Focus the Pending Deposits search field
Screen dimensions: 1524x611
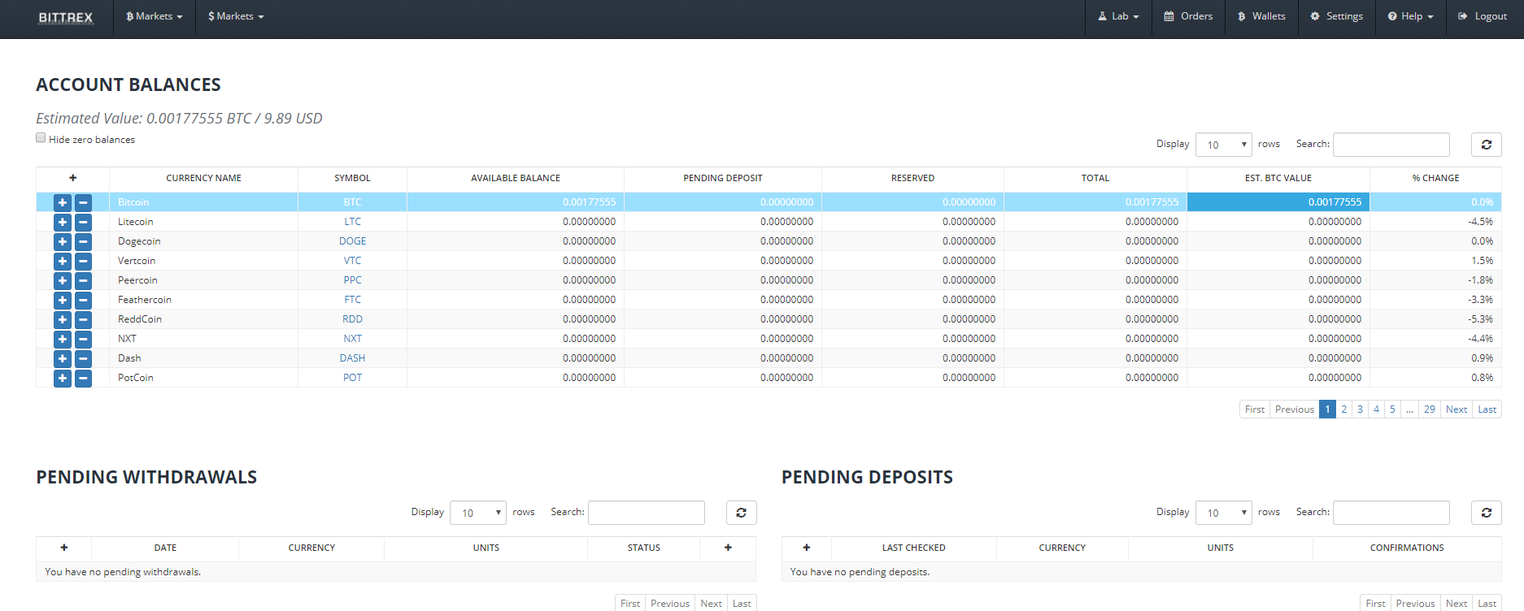(x=1391, y=513)
